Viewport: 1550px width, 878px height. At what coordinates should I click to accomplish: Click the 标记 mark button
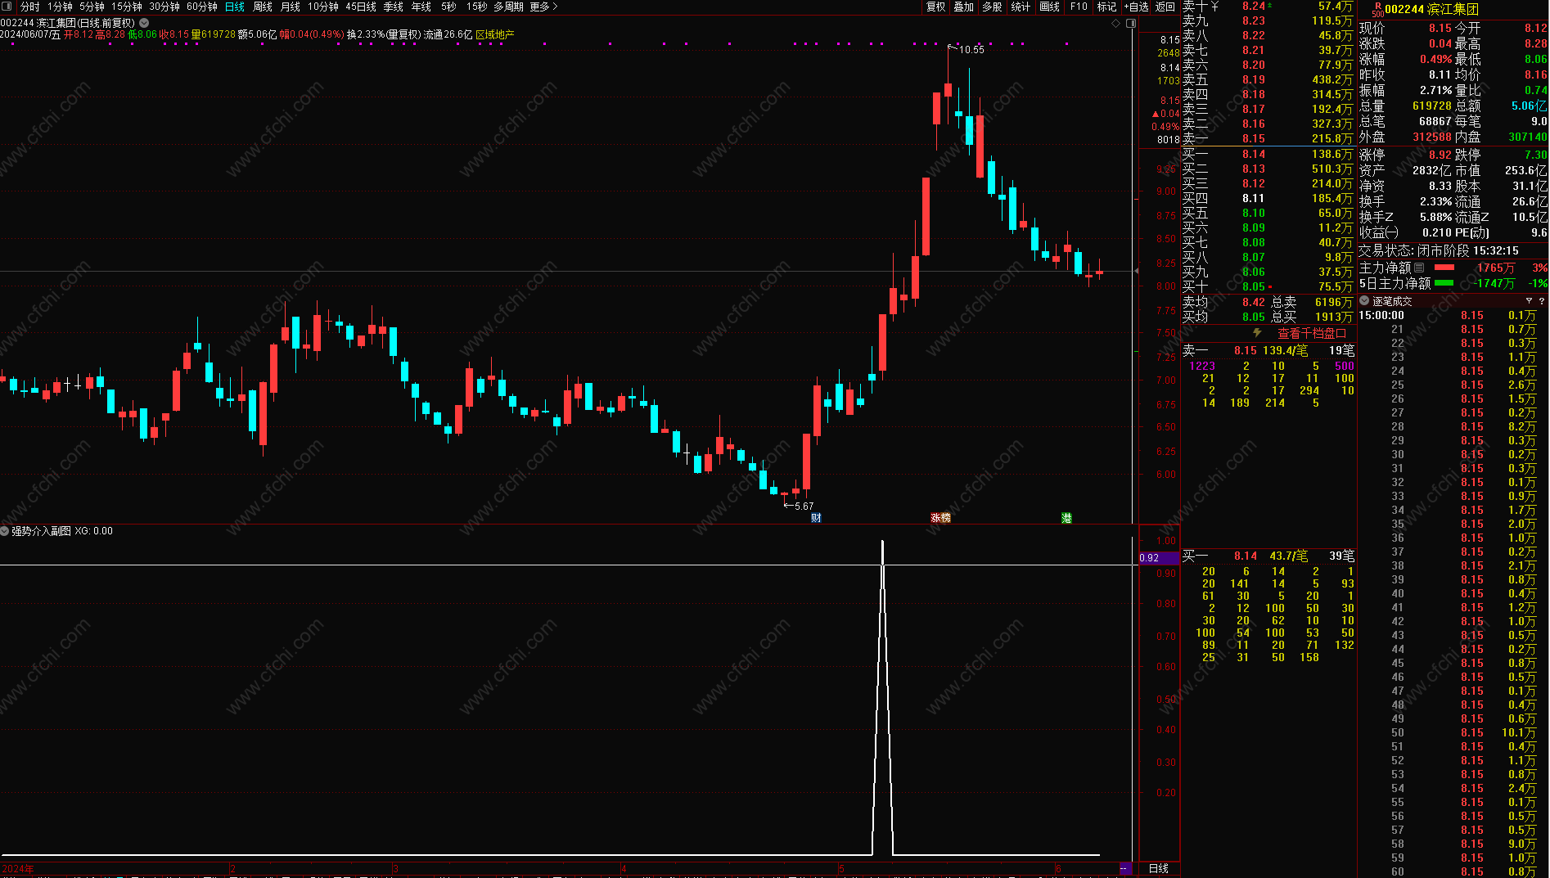tap(1106, 7)
